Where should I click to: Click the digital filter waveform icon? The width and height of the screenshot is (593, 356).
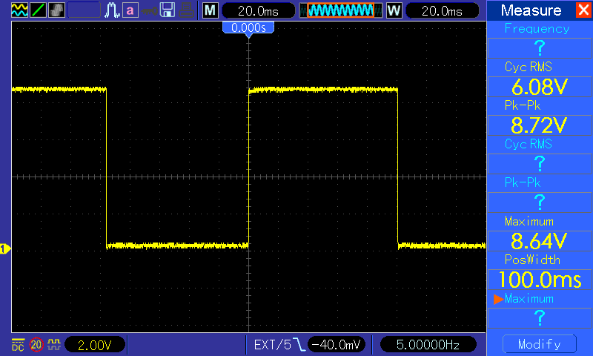53,344
